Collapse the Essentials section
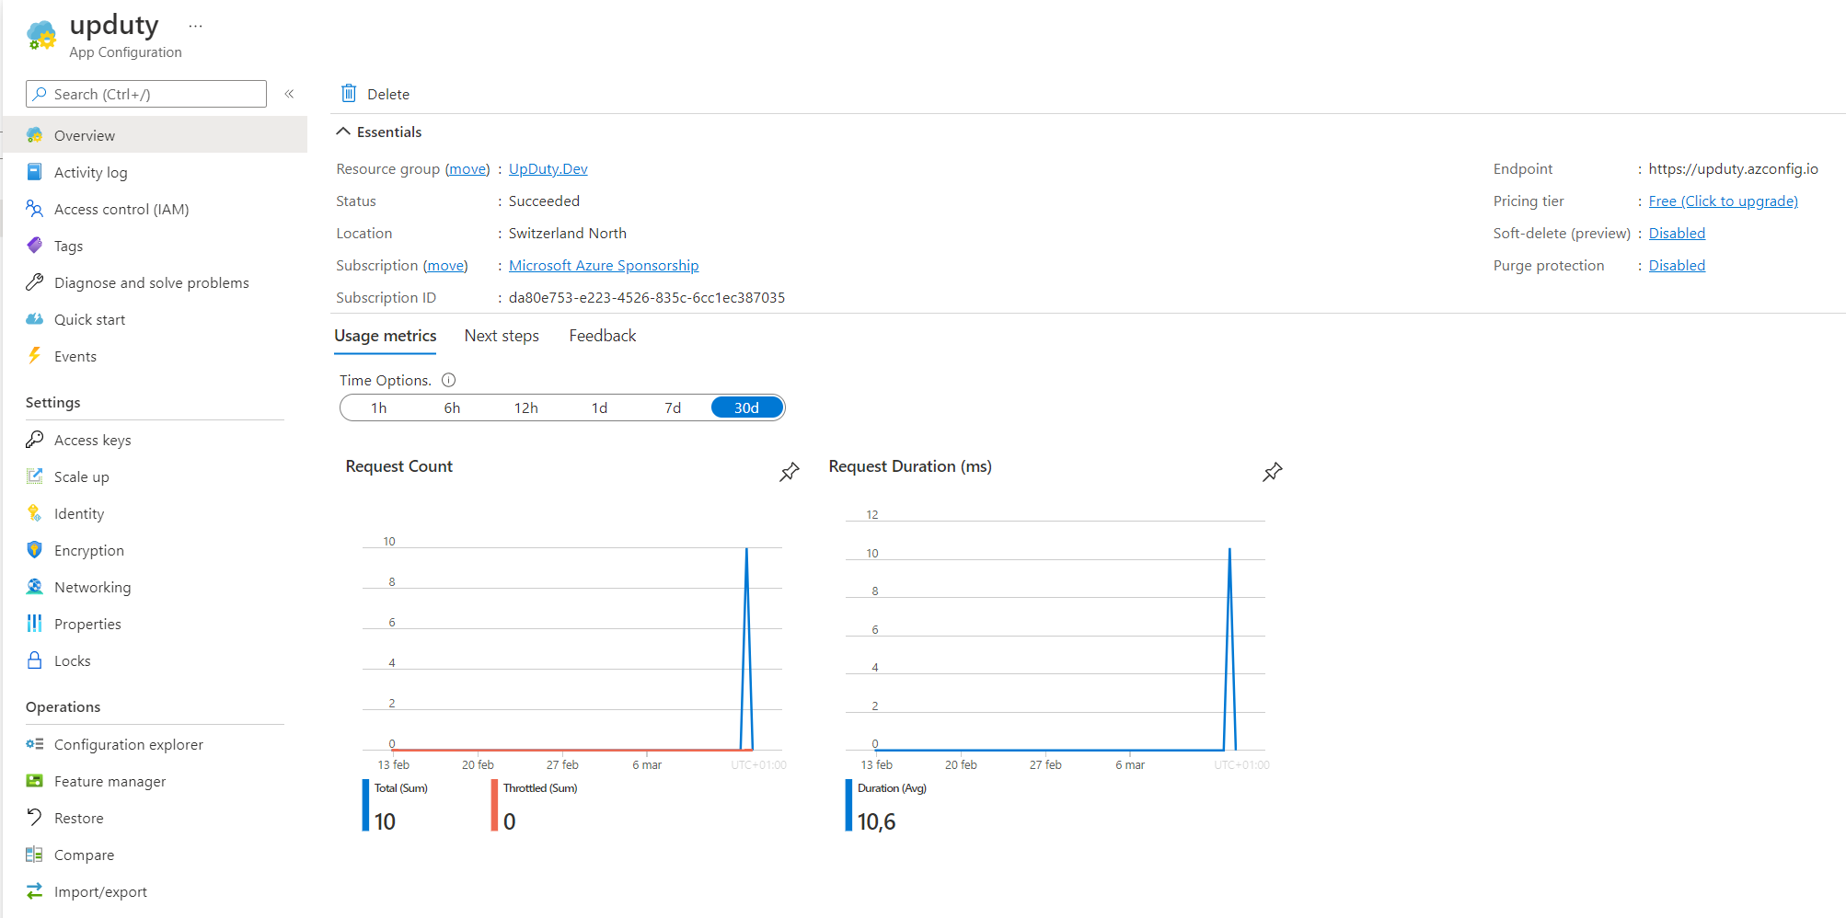Image resolution: width=1846 pixels, height=918 pixels. point(343,132)
